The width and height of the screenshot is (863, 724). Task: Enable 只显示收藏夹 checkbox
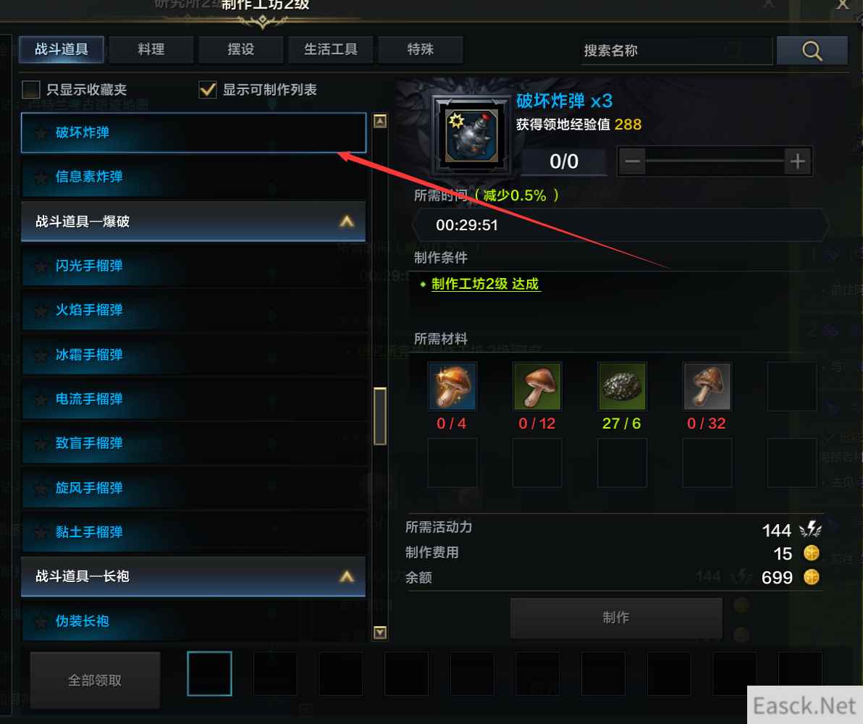pos(31,90)
